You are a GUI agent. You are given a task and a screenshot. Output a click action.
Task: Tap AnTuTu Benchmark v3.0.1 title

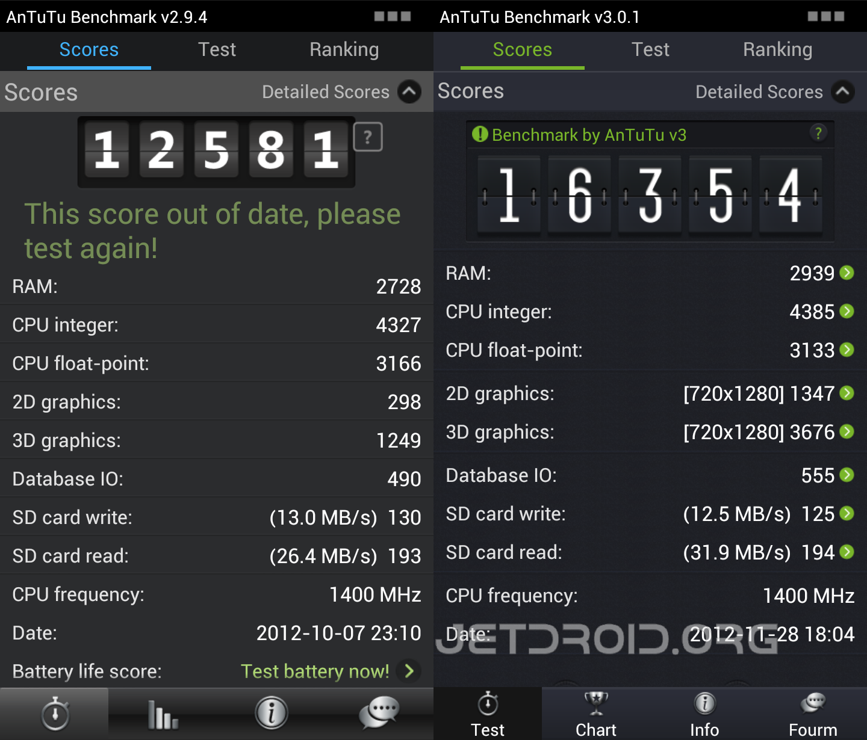click(539, 17)
